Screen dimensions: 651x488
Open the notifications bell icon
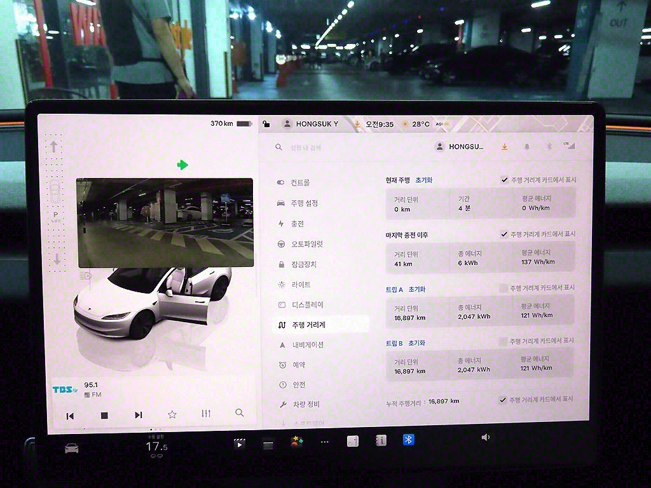(x=527, y=147)
